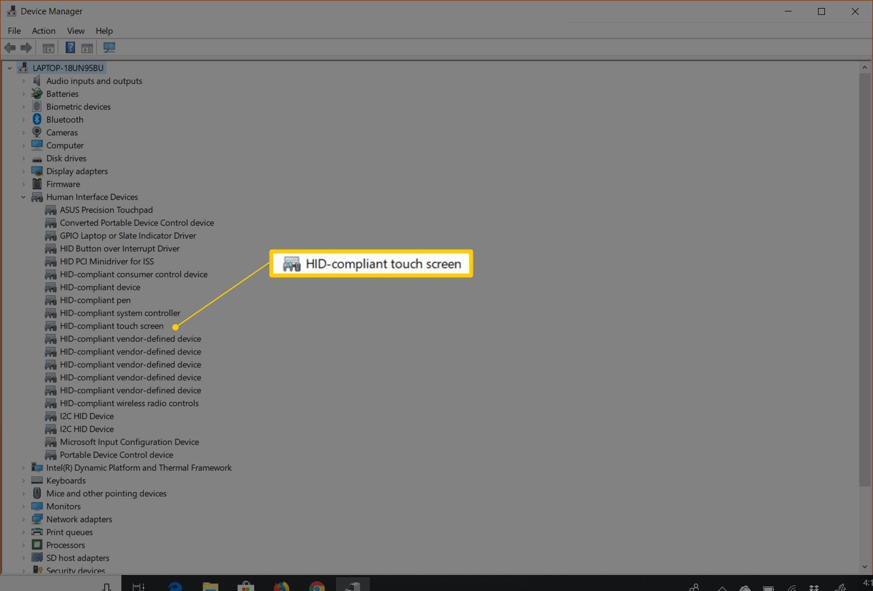
Task: Select GPIO Laptop or Slate Indicator Driver
Action: pos(128,235)
